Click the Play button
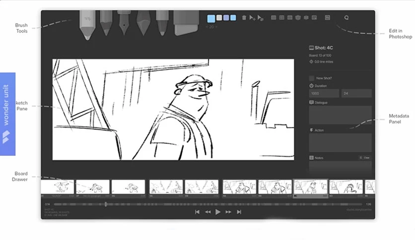 (x=218, y=212)
